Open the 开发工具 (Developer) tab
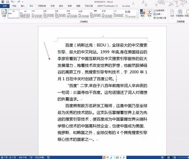Viewport: 189px width, 159px height. point(89,6)
